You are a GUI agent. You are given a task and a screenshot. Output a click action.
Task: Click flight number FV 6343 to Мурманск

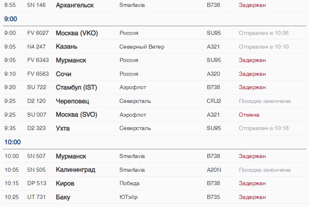(x=38, y=60)
